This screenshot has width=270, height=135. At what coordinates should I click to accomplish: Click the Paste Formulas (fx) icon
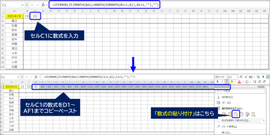(x=236, y=114)
